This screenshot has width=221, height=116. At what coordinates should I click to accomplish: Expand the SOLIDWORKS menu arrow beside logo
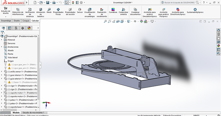click(x=27, y=3)
